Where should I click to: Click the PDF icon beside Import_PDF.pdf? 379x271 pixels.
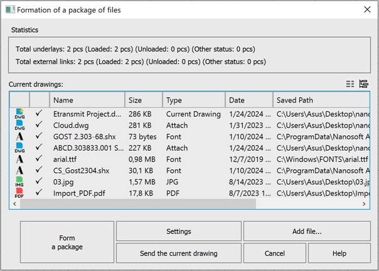(19, 193)
